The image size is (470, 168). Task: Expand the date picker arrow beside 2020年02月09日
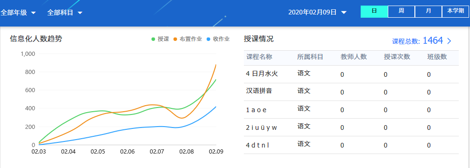pos(344,13)
